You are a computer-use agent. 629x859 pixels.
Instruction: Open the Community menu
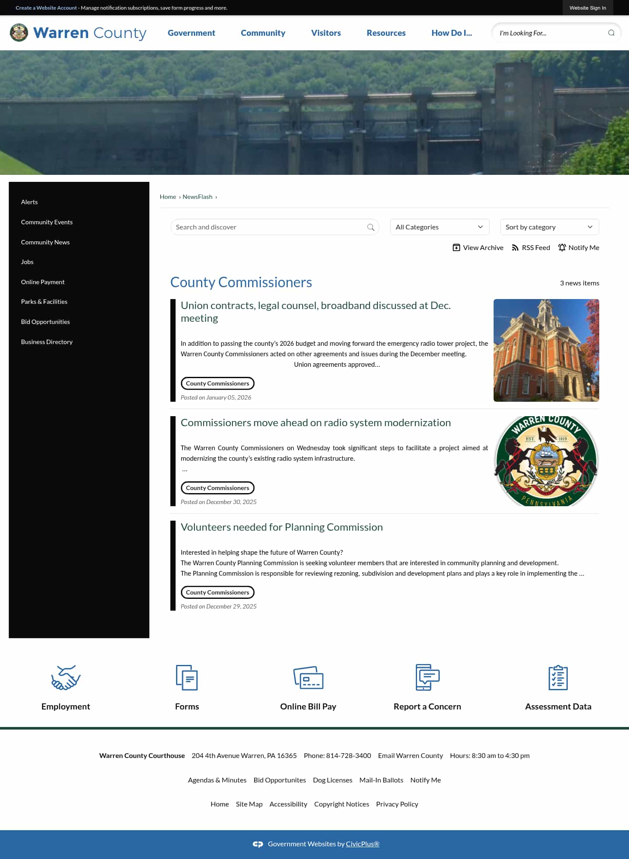click(x=263, y=33)
